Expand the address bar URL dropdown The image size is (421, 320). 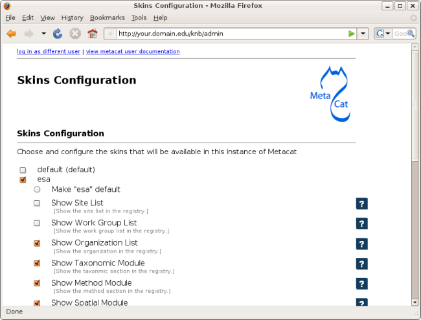[363, 34]
